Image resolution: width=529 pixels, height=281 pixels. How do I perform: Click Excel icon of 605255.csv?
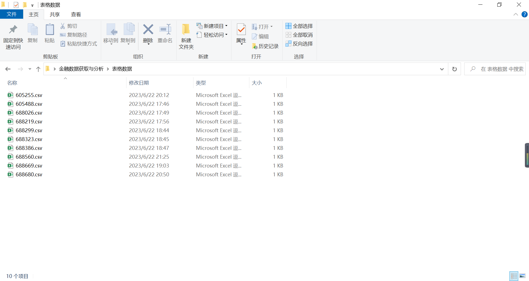tap(10, 95)
